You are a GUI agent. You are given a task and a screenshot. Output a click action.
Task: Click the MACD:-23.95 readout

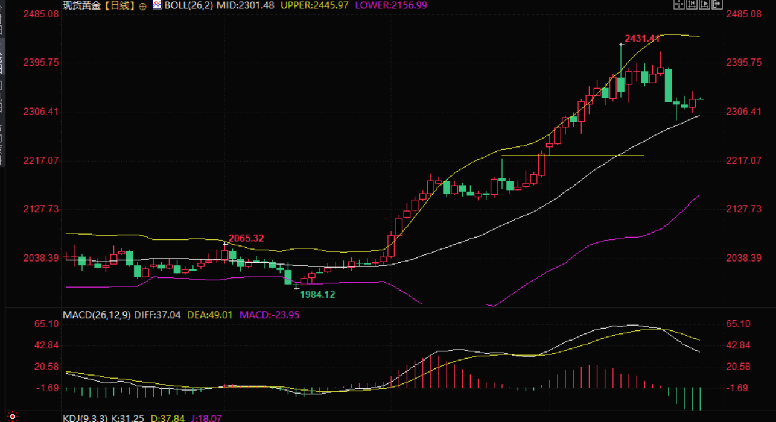(270, 315)
